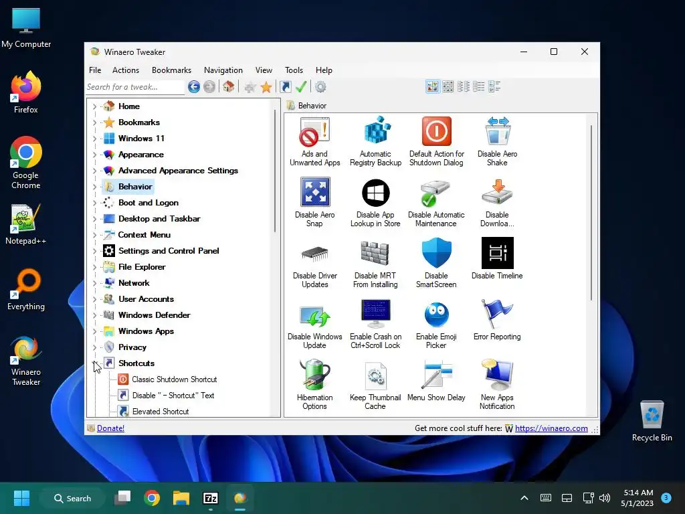685x514 pixels.
Task: Click the Home house toolbar icon
Action: click(x=229, y=86)
